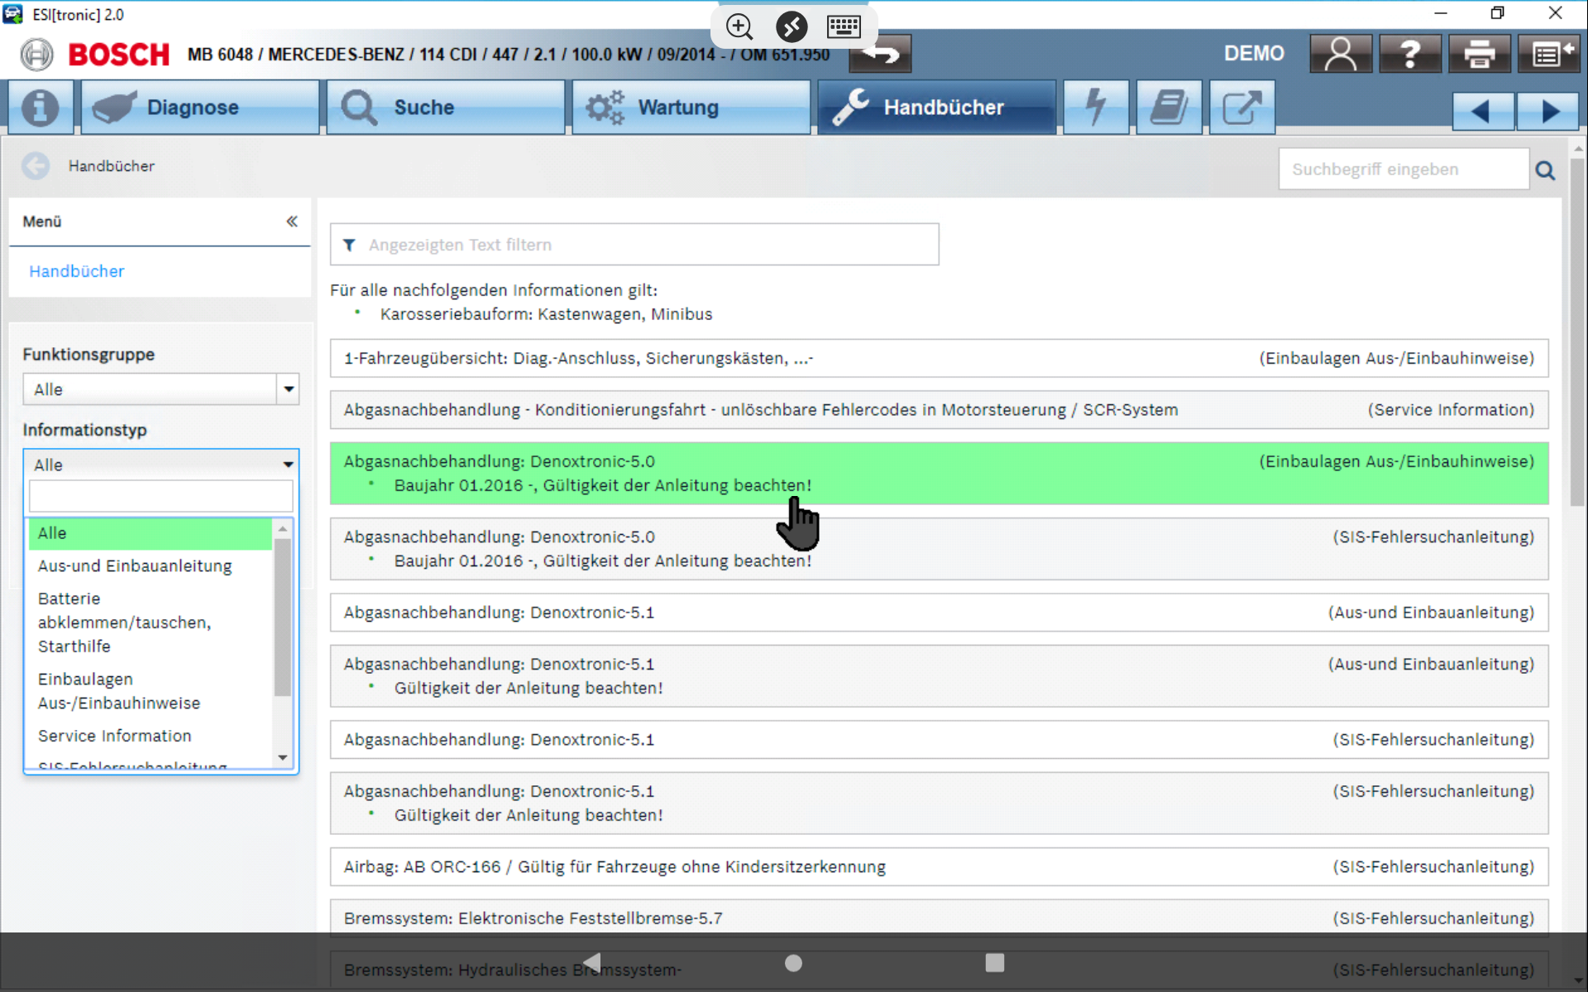Screen dimensions: 1588x992
Task: Select Service Information option
Action: pyautogui.click(x=150, y=736)
